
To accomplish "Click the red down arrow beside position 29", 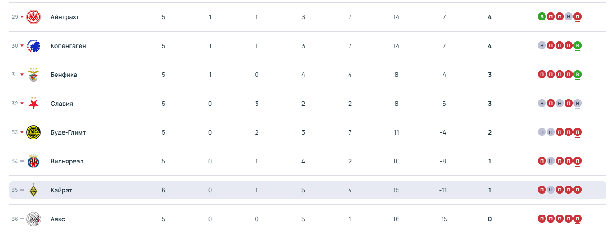I will [22, 17].
